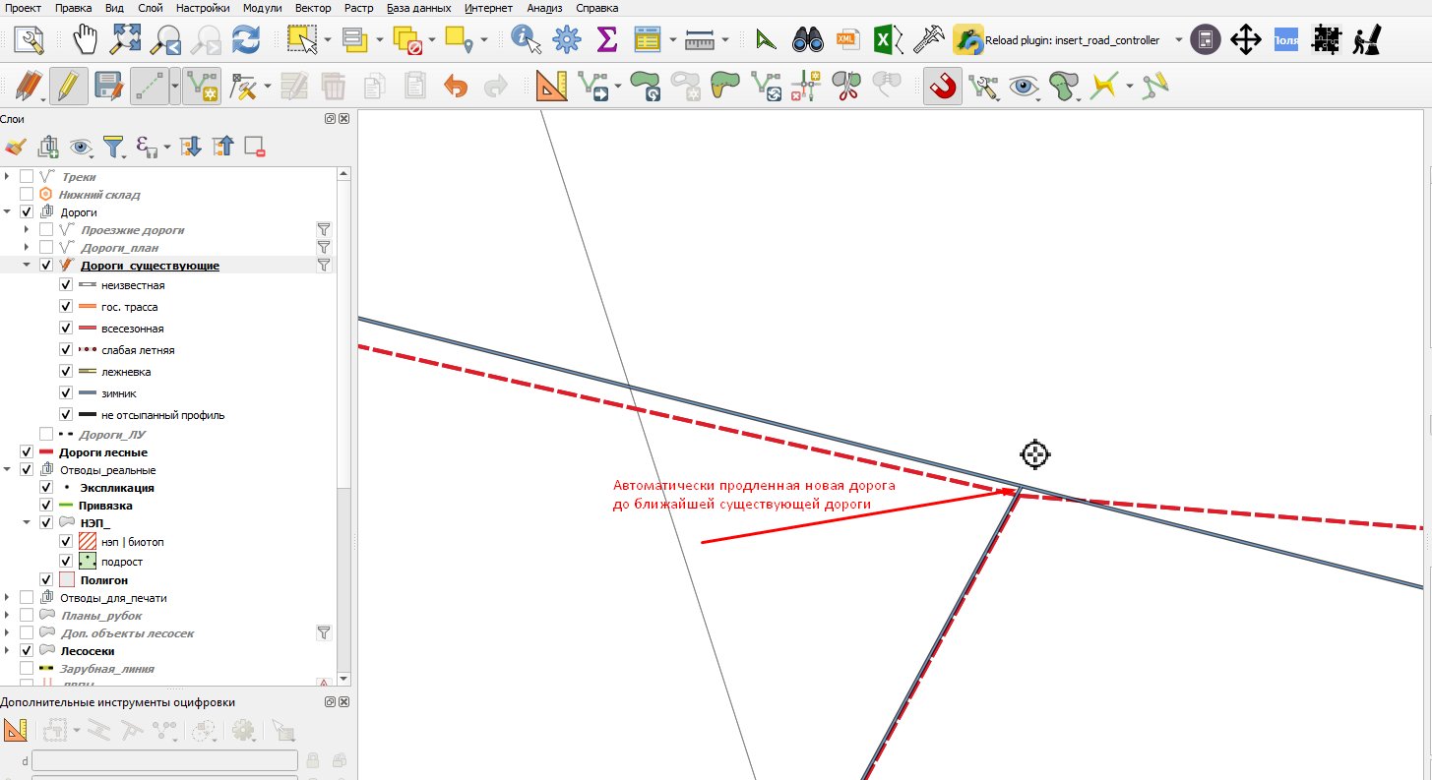Screen dimensions: 1432x780
Task: Open the measure tool dropdown arrow
Action: pyautogui.click(x=724, y=41)
